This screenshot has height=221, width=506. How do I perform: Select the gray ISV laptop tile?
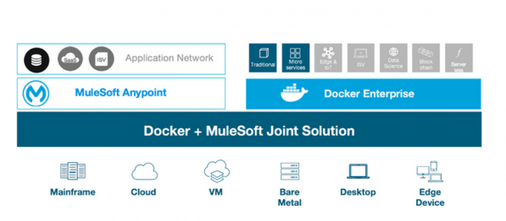(x=361, y=58)
